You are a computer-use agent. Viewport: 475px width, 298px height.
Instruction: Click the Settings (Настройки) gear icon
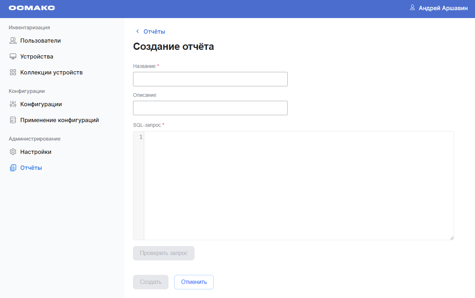tap(13, 152)
